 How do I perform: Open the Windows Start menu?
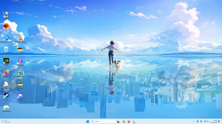click(87, 122)
